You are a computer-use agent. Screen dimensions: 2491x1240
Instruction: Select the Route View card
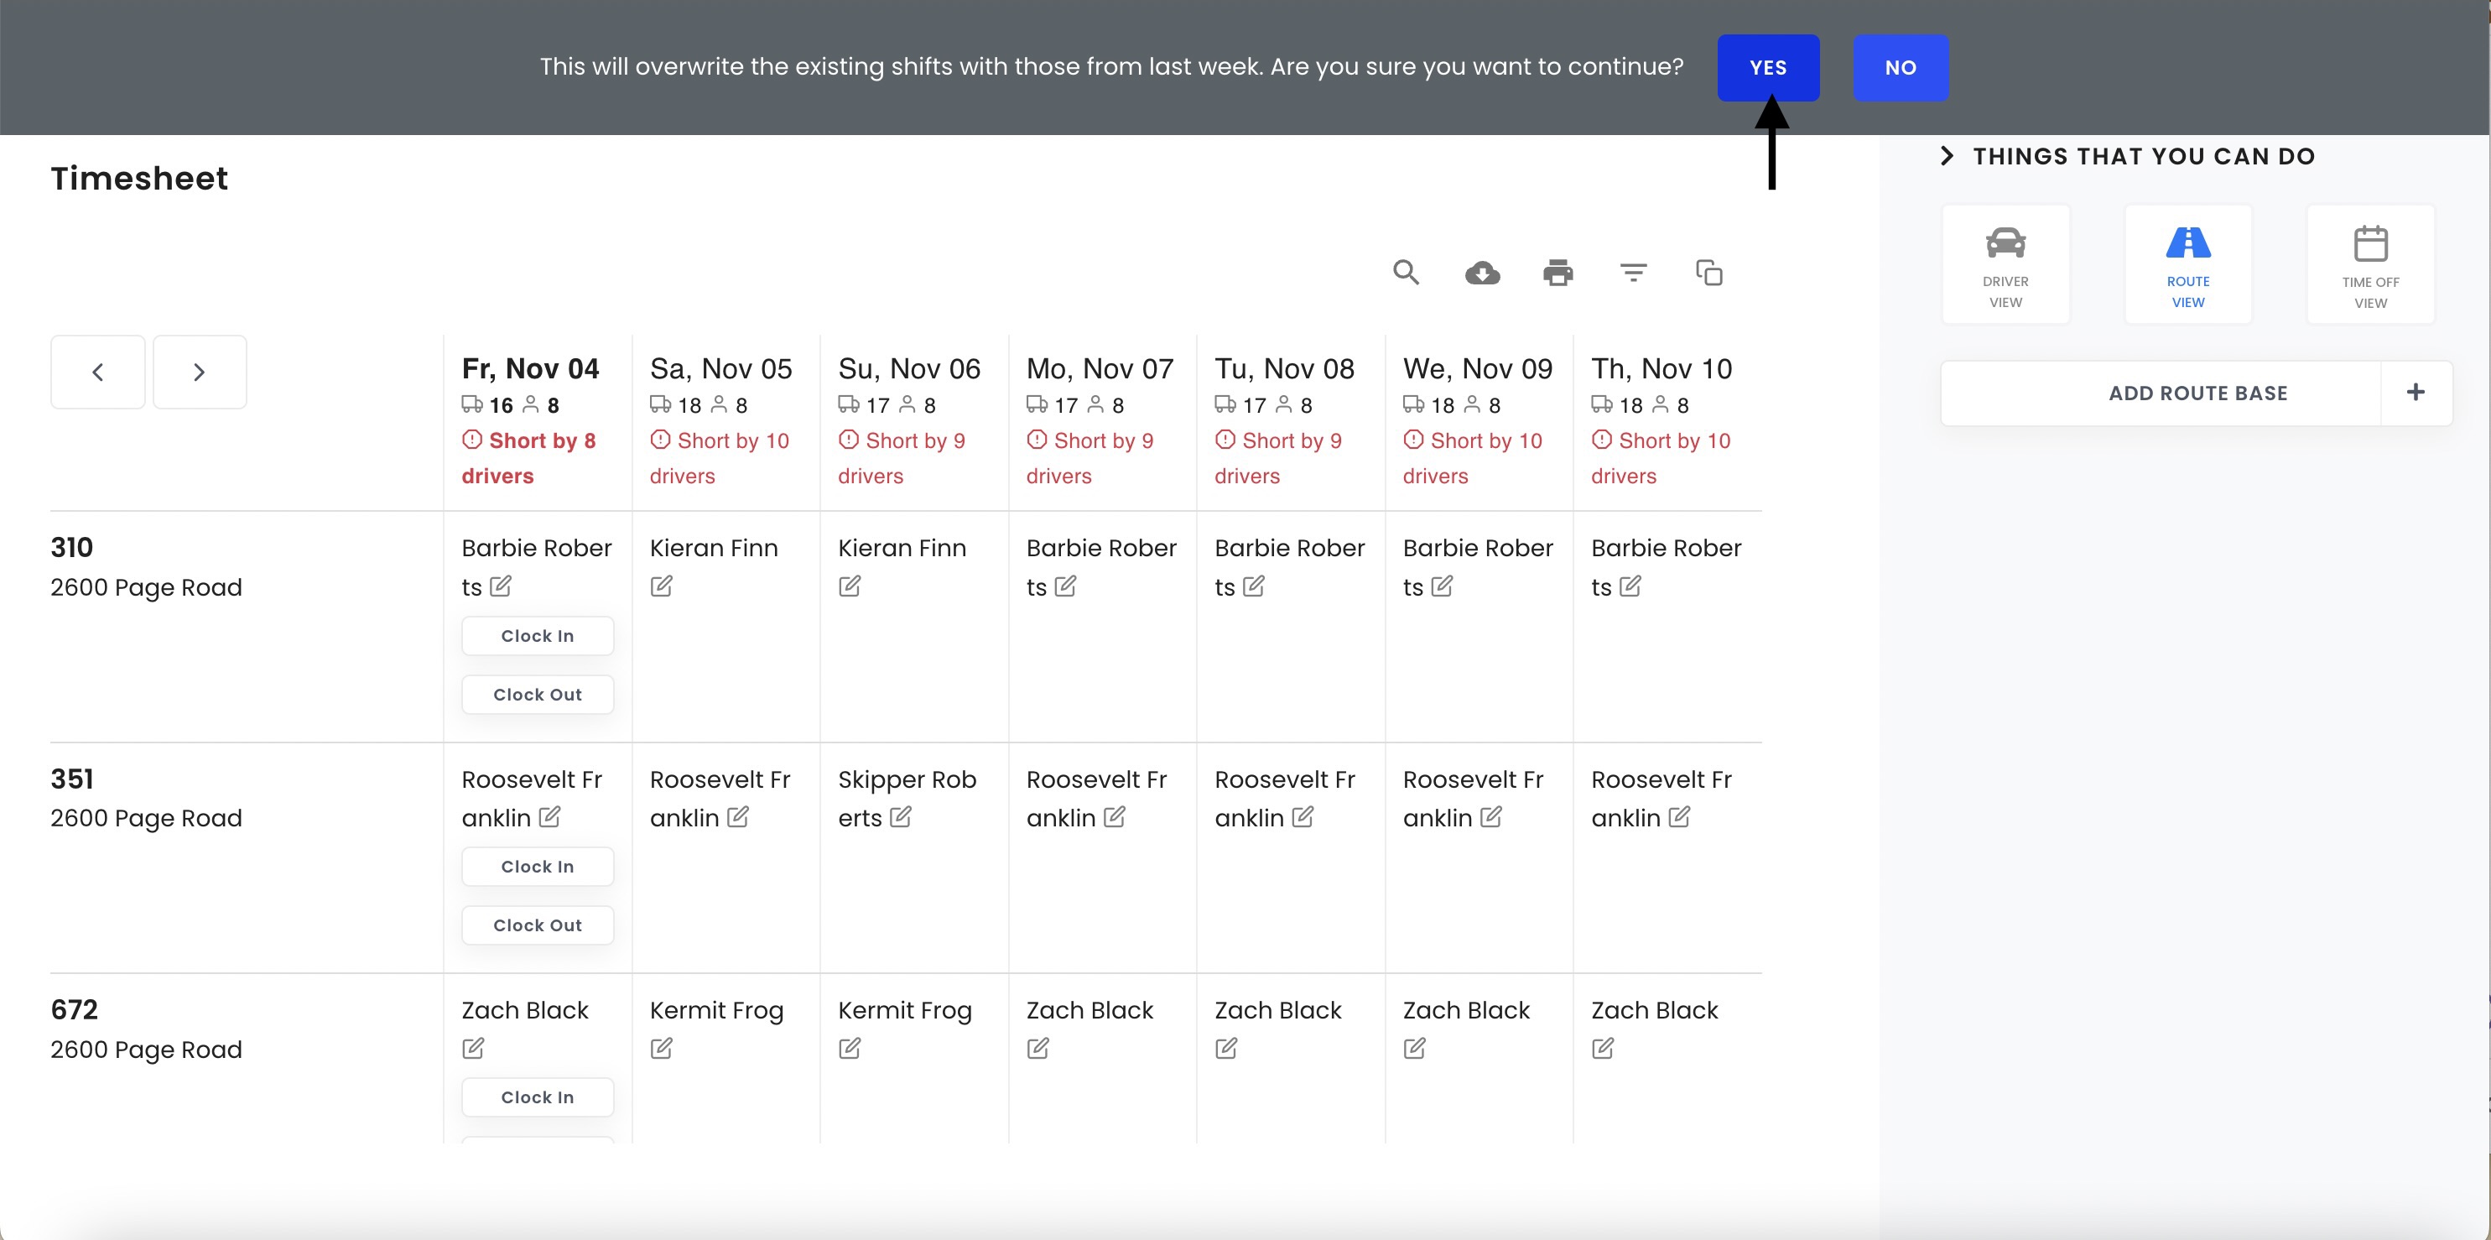[x=2187, y=265]
